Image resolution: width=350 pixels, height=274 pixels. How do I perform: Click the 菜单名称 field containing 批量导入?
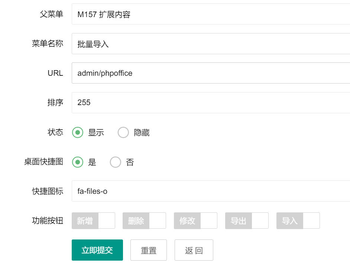pos(210,44)
